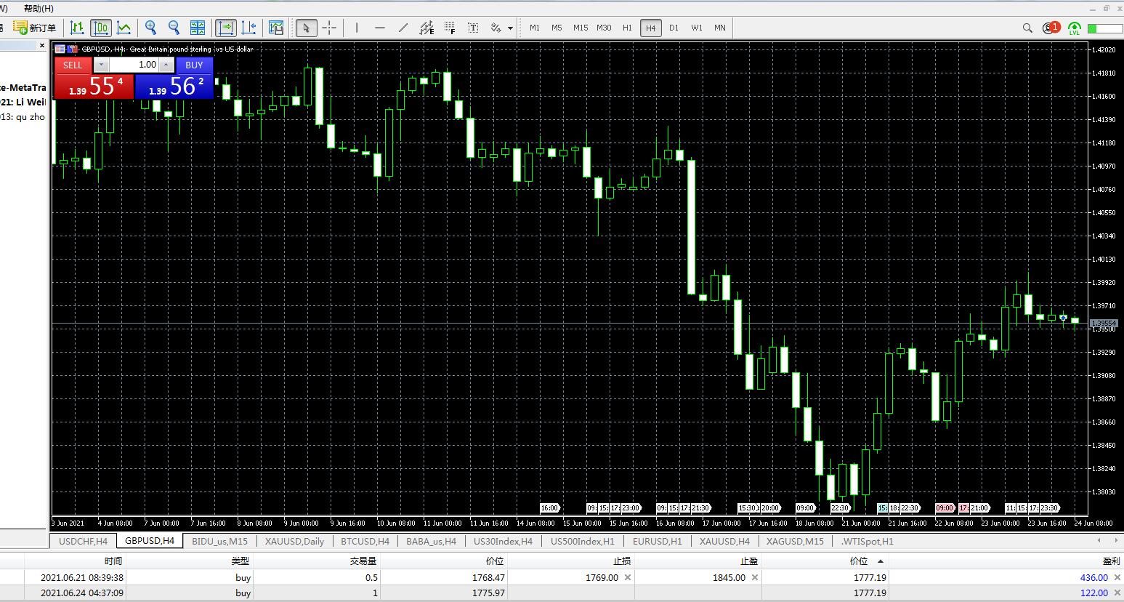This screenshot has width=1124, height=602.
Task: Click the BUY button on GBPUSD
Action: coord(194,65)
